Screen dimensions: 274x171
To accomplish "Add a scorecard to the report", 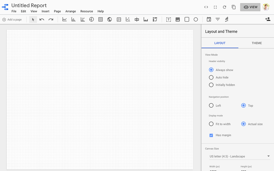I will (x=119, y=20).
